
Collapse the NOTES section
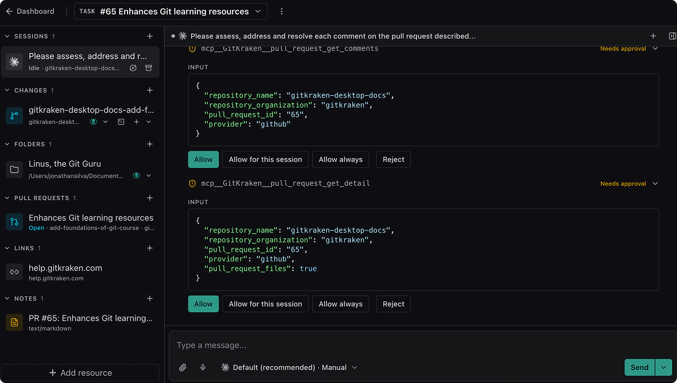pyautogui.click(x=7, y=299)
